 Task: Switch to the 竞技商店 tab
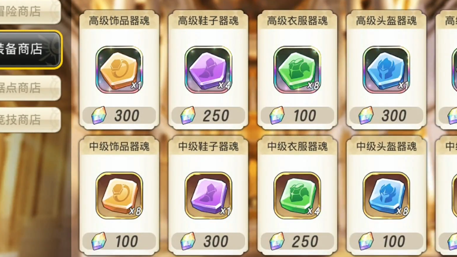(x=29, y=120)
